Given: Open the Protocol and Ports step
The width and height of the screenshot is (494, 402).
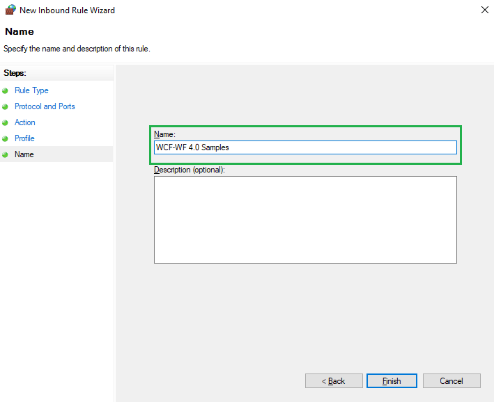Looking at the screenshot, I should (45, 106).
